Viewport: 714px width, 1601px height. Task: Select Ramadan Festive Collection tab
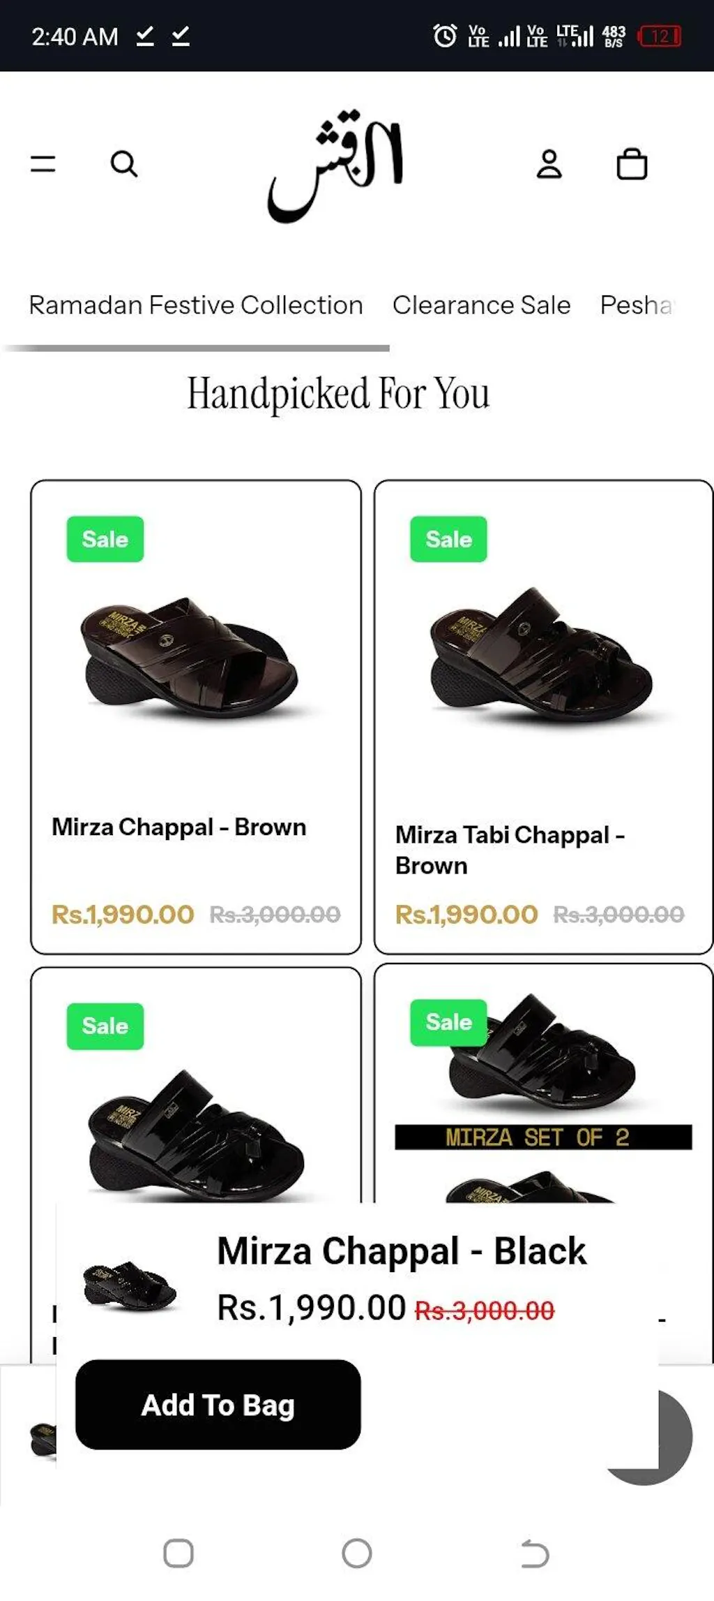point(196,305)
